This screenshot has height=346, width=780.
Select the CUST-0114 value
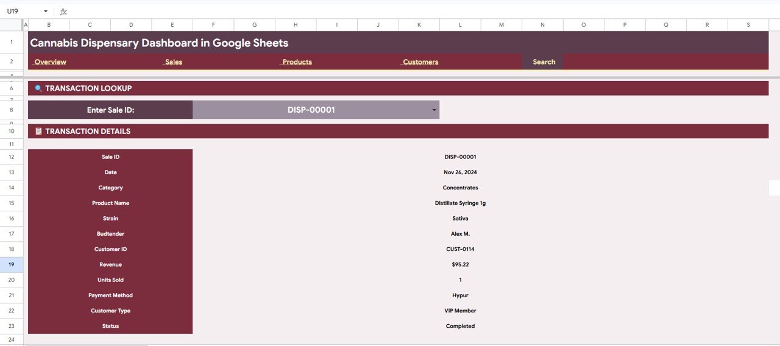(x=460, y=249)
